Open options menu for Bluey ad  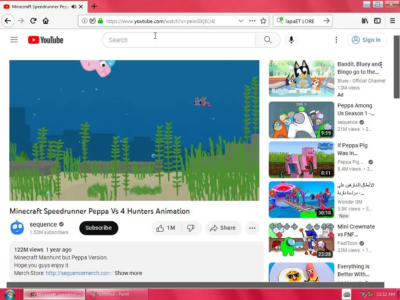[381, 65]
